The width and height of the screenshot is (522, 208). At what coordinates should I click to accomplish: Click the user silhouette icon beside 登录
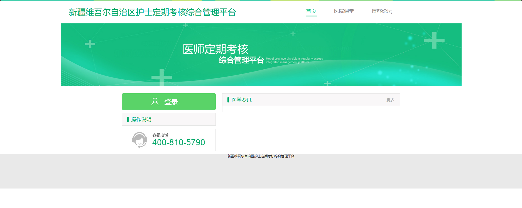[155, 102]
